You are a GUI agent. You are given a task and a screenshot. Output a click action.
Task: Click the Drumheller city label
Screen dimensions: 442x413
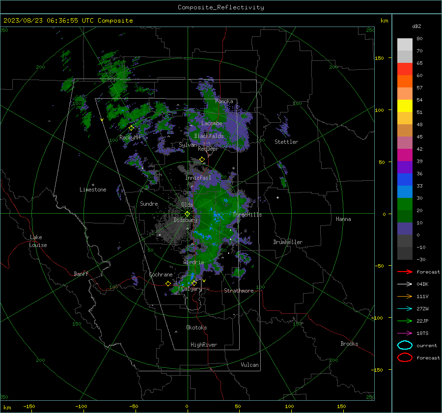[288, 242]
